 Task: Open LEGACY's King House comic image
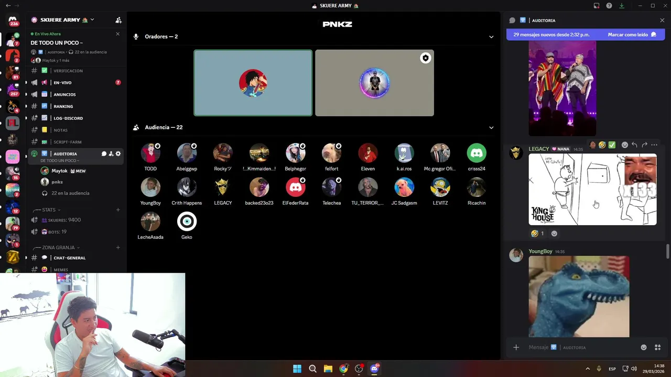click(592, 190)
